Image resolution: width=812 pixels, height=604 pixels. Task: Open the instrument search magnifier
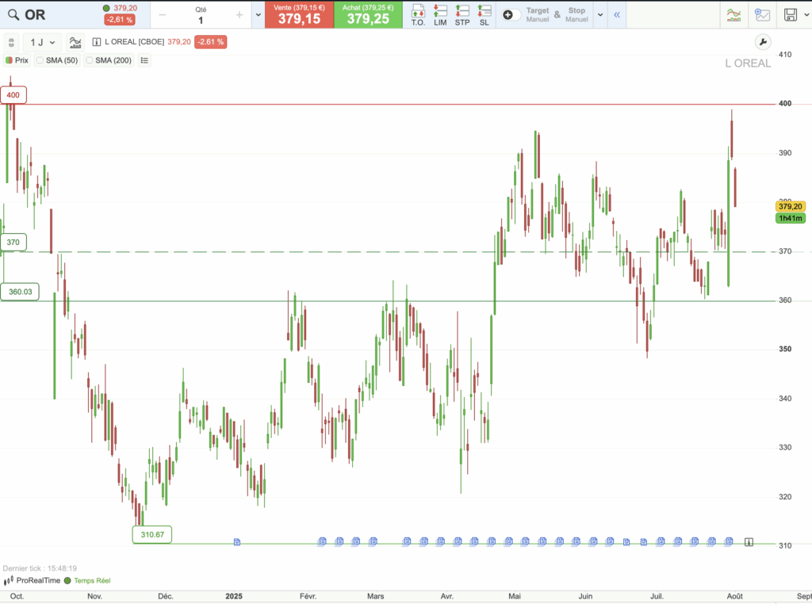click(x=13, y=15)
